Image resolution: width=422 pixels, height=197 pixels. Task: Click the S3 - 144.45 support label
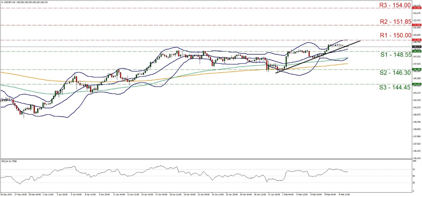396,87
